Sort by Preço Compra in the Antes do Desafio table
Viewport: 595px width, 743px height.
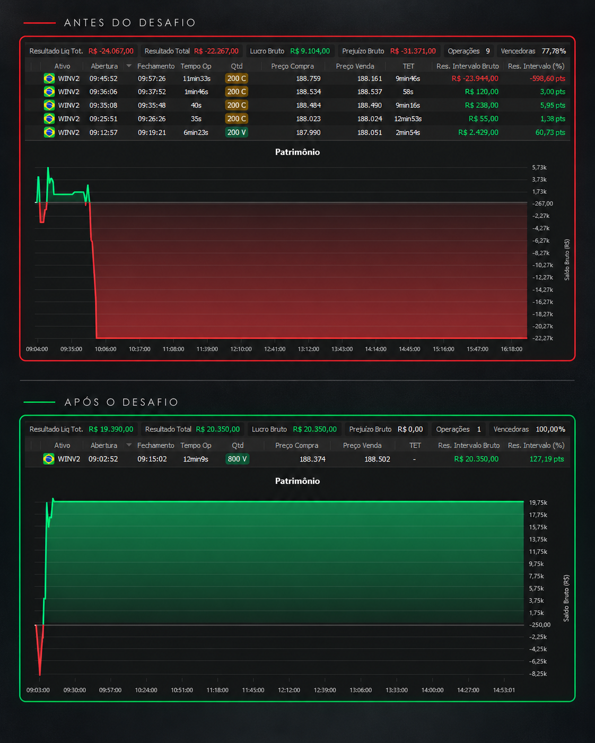[x=292, y=66]
